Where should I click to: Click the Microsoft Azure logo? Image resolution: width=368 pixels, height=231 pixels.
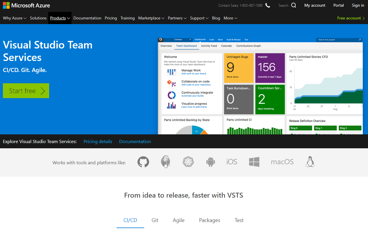point(26,5)
